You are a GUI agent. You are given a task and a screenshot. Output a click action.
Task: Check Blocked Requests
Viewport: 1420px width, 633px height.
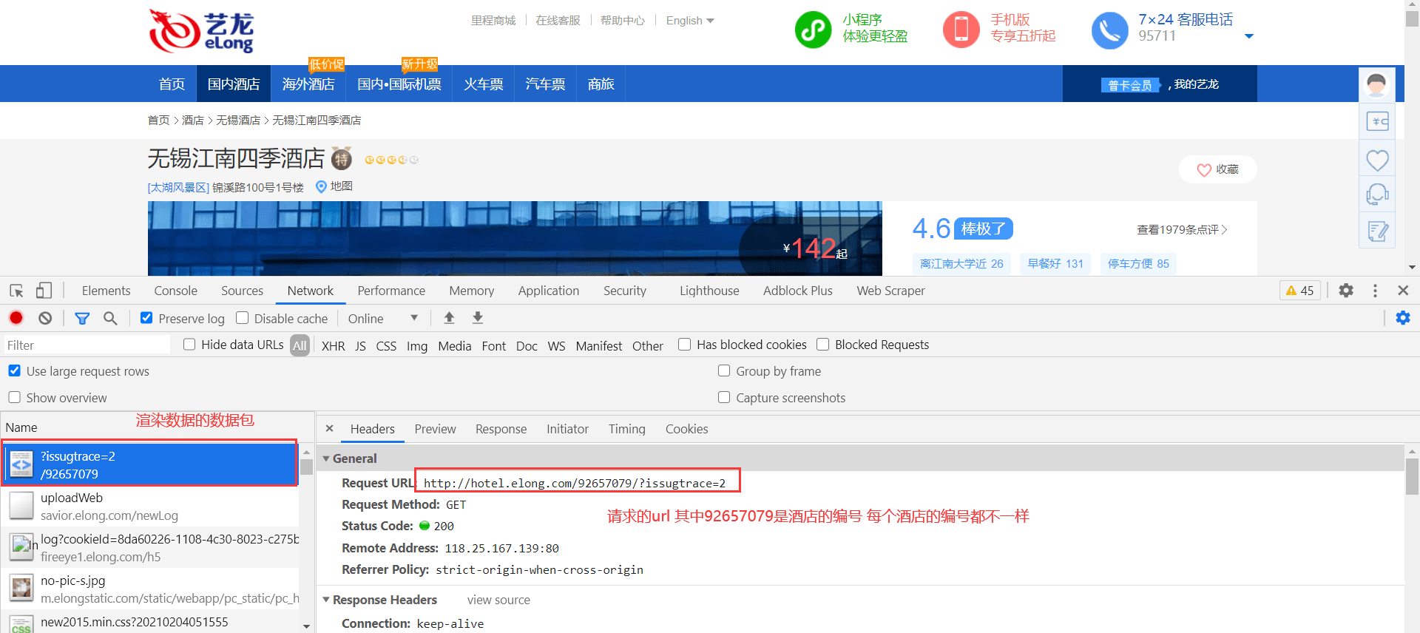coord(823,345)
